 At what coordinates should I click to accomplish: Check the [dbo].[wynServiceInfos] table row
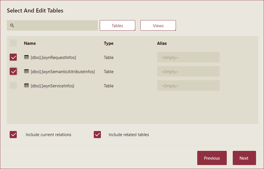pos(13,85)
